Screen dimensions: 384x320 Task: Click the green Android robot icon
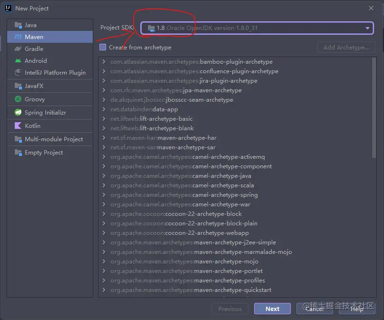(x=18, y=60)
